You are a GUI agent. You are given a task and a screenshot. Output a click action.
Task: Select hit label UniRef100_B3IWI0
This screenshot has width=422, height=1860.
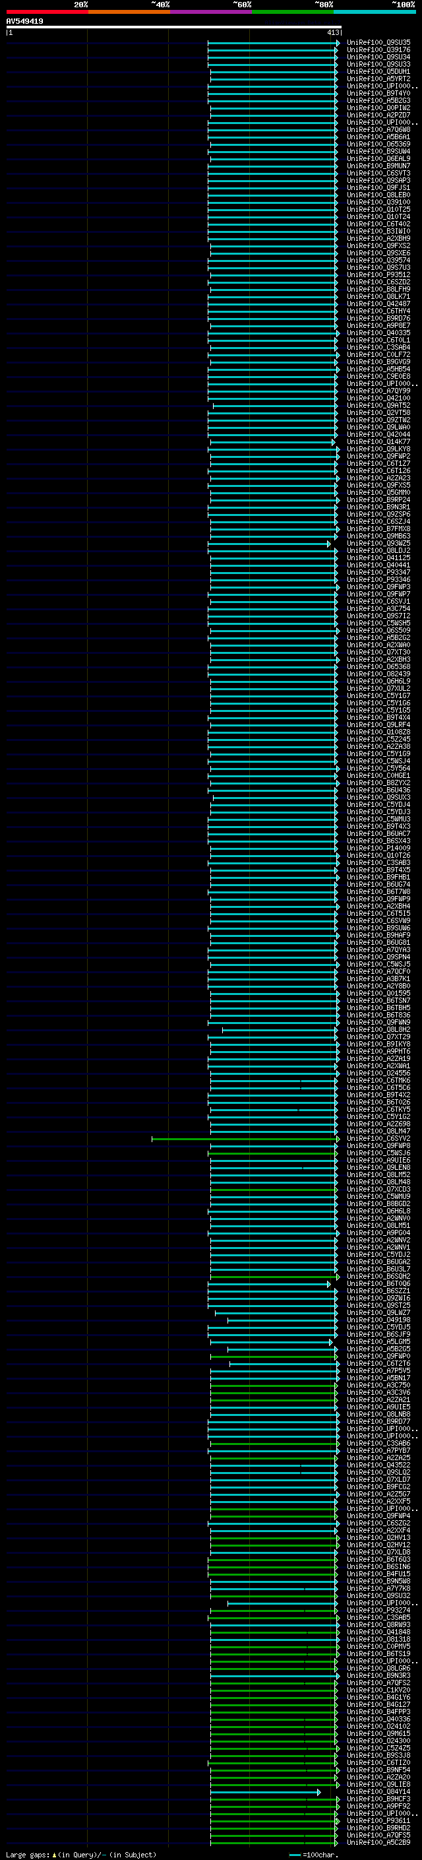point(378,231)
